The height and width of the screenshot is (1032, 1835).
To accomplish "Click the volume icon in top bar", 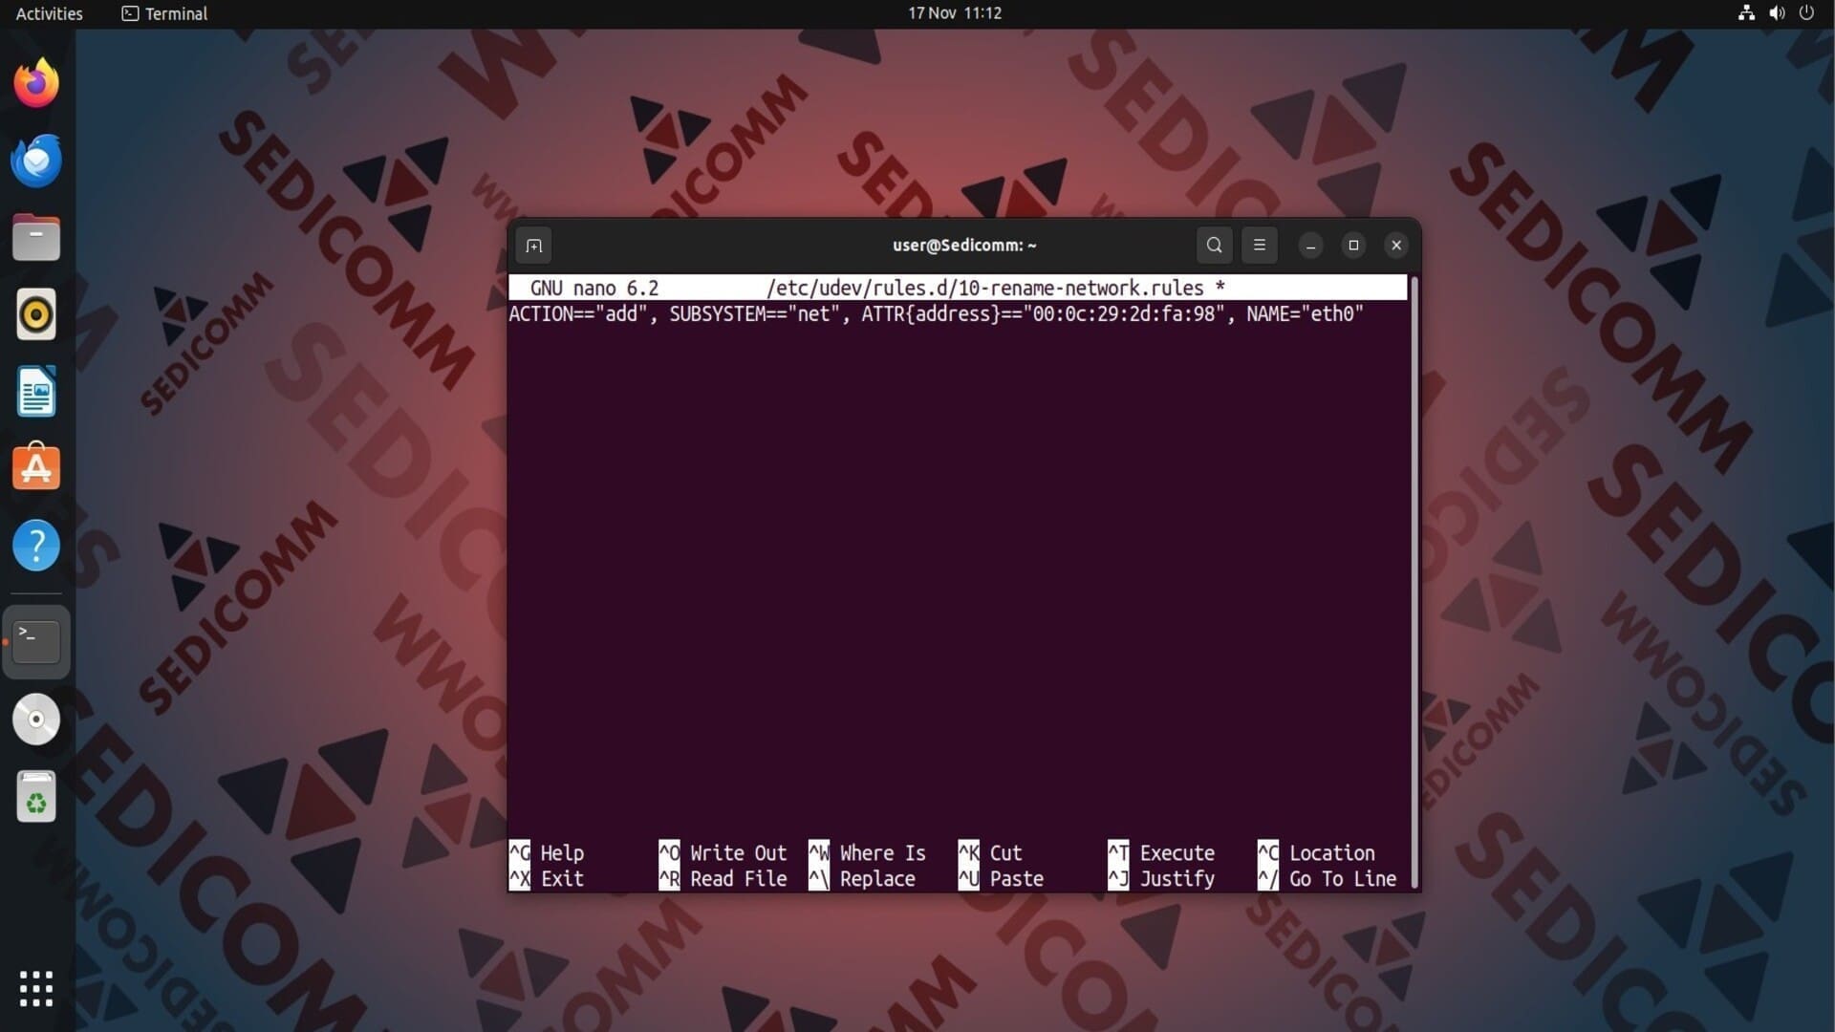I will [1777, 13].
